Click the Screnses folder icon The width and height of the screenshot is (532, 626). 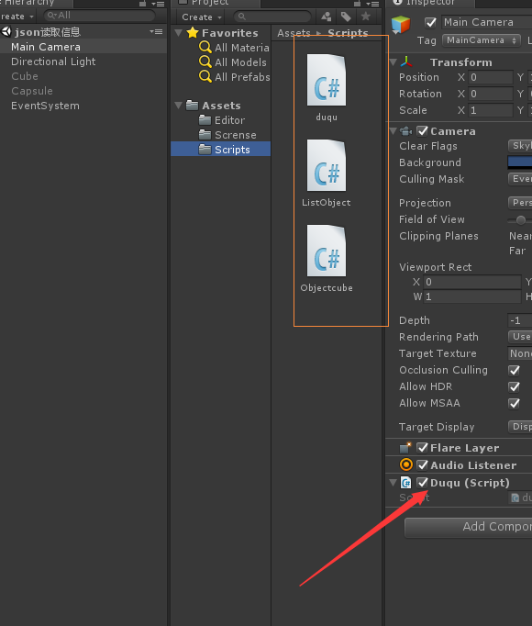205,135
